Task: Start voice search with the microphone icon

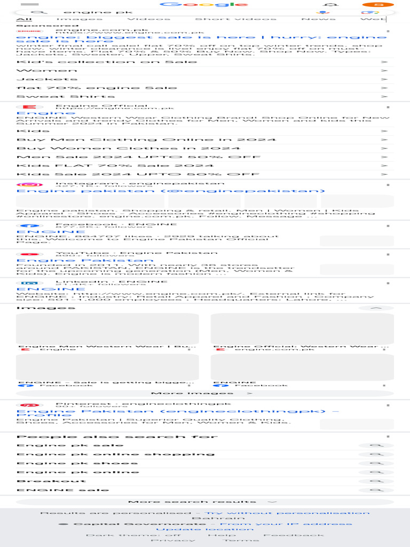Action: [323, 12]
